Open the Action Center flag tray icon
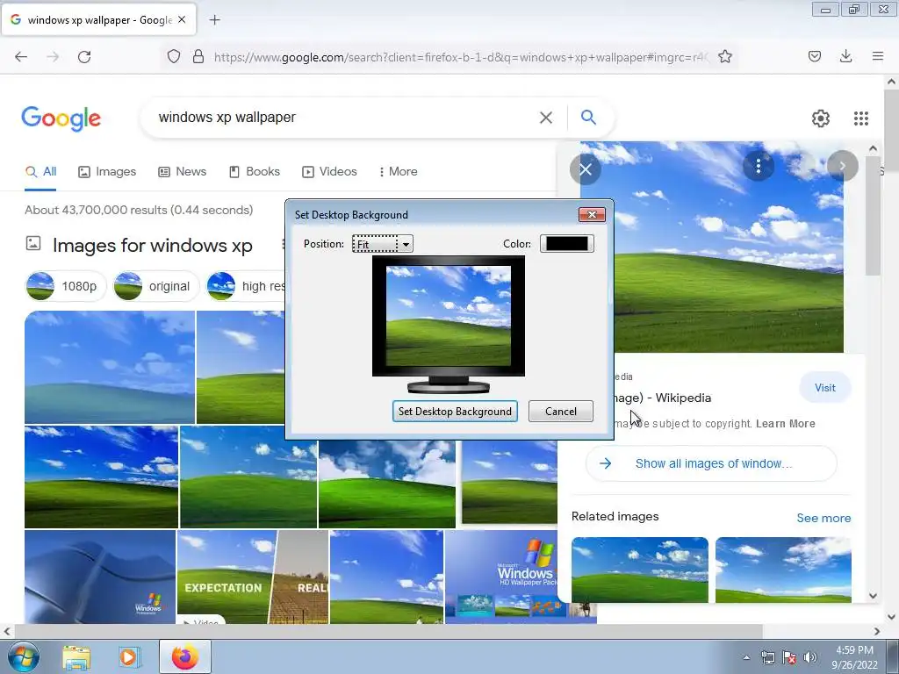This screenshot has height=674, width=899. [789, 657]
